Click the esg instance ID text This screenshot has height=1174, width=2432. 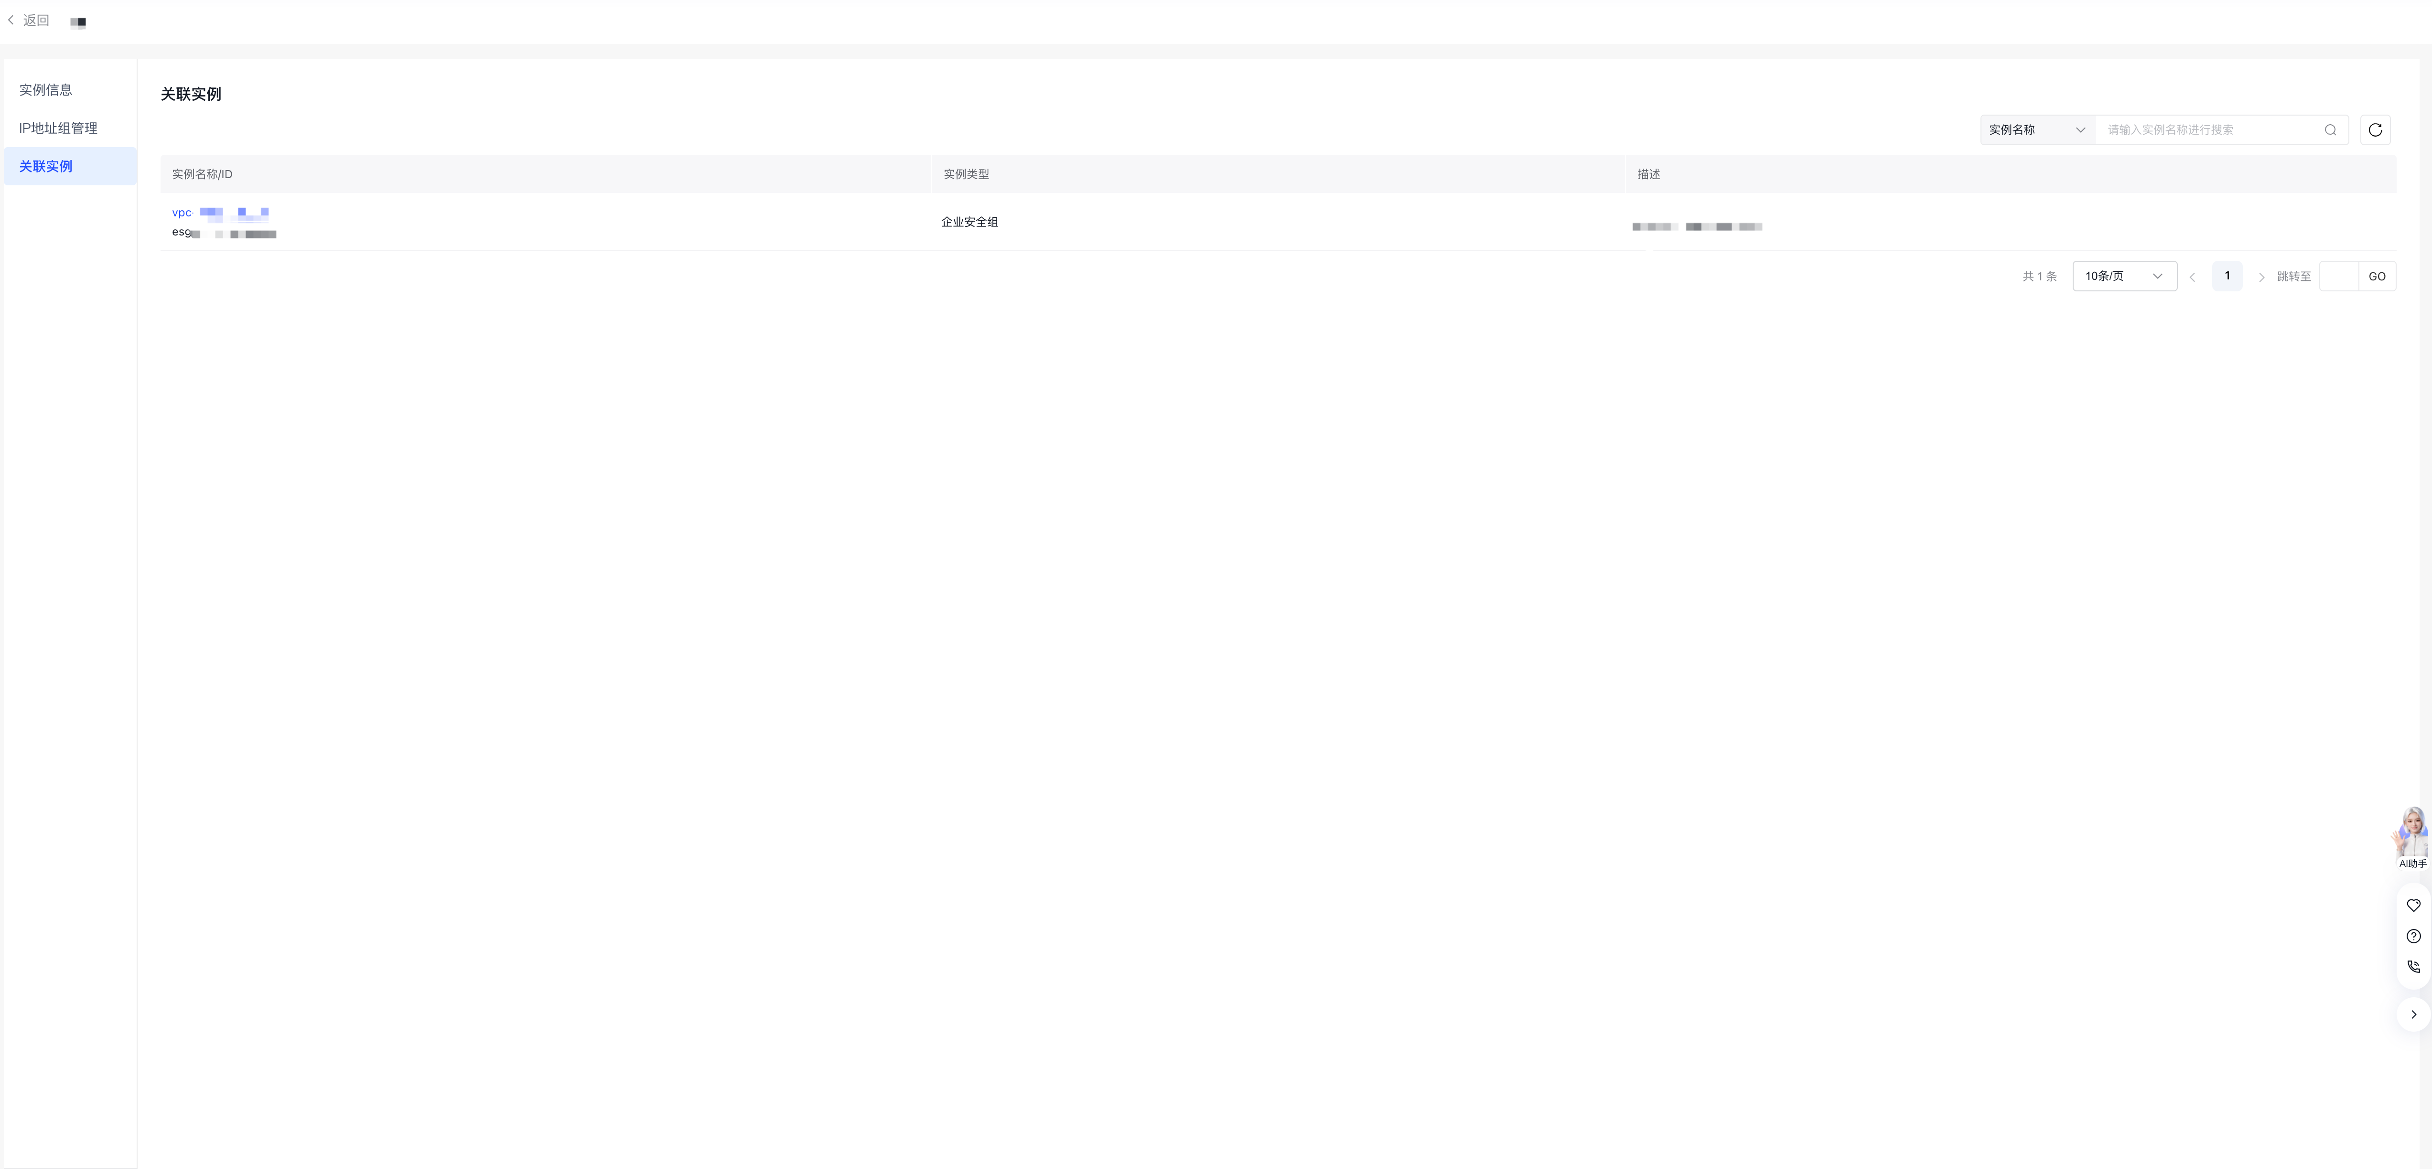coord(224,233)
